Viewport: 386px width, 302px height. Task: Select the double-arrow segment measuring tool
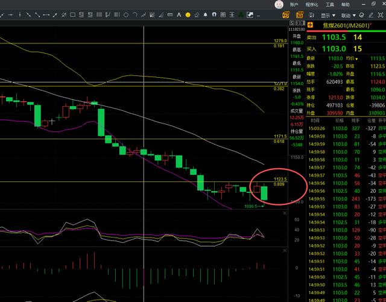pyautogui.click(x=46, y=15)
